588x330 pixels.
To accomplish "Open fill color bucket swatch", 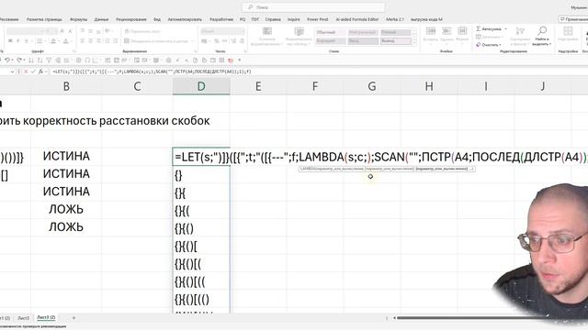I will tap(53, 40).
